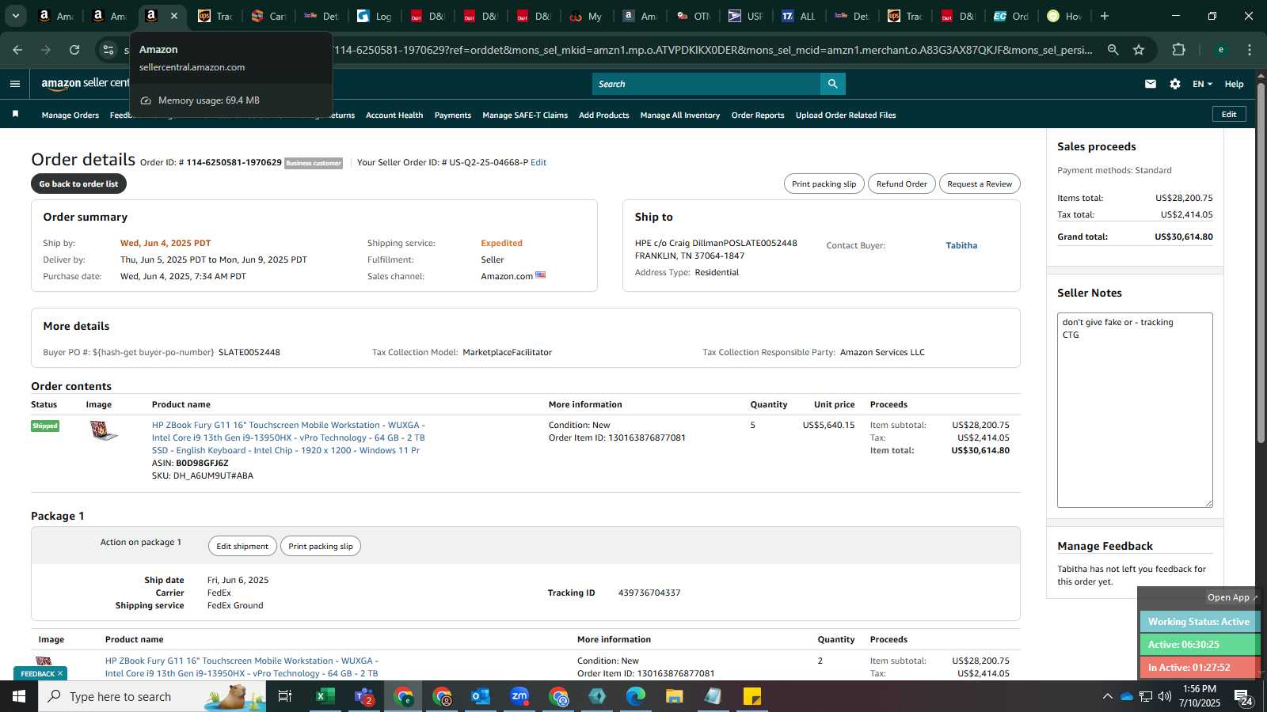Open Zoom from the taskbar

point(519,696)
